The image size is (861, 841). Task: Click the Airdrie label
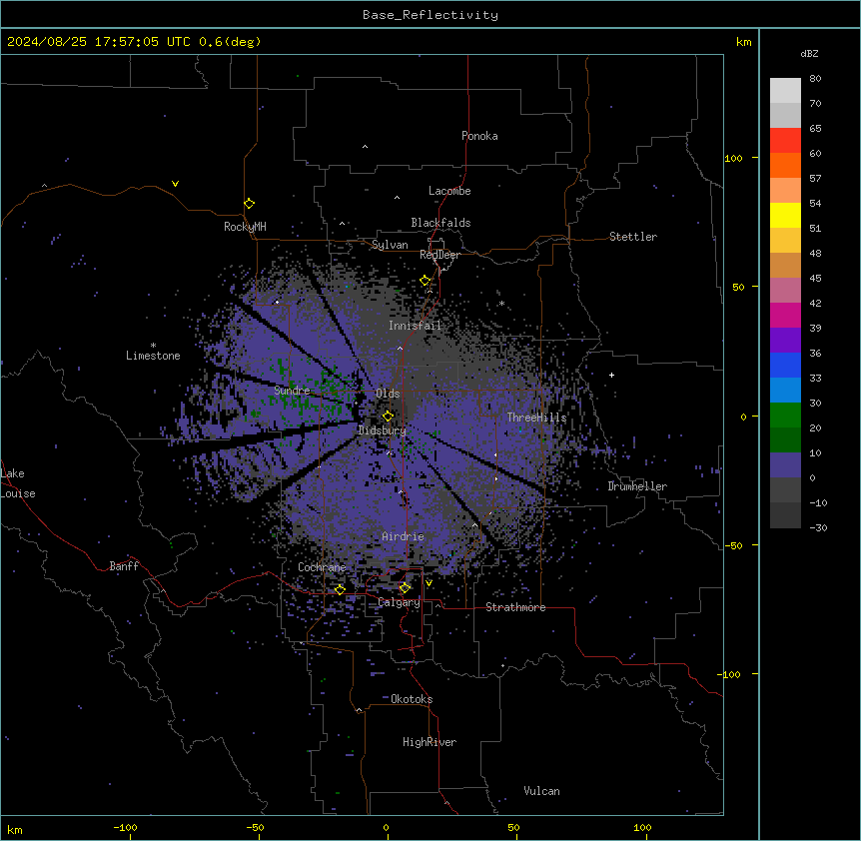(x=404, y=536)
